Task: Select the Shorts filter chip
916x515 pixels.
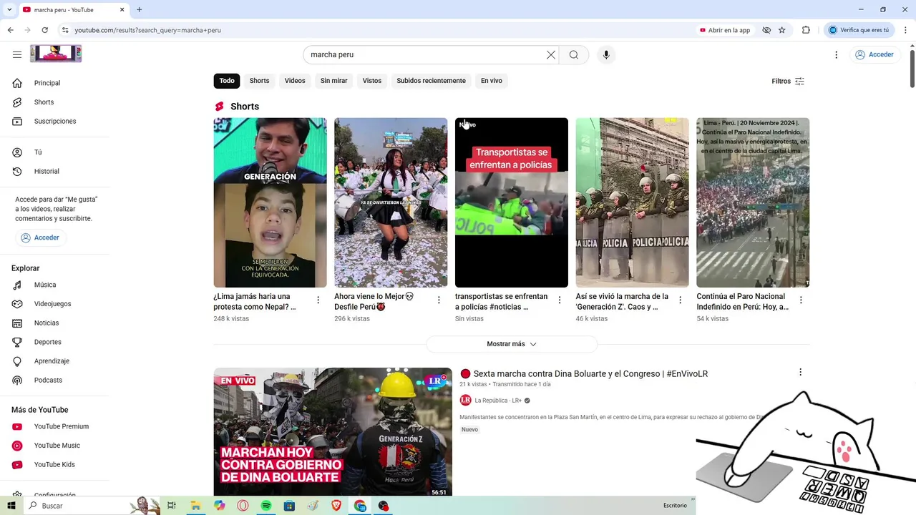Action: (x=259, y=81)
